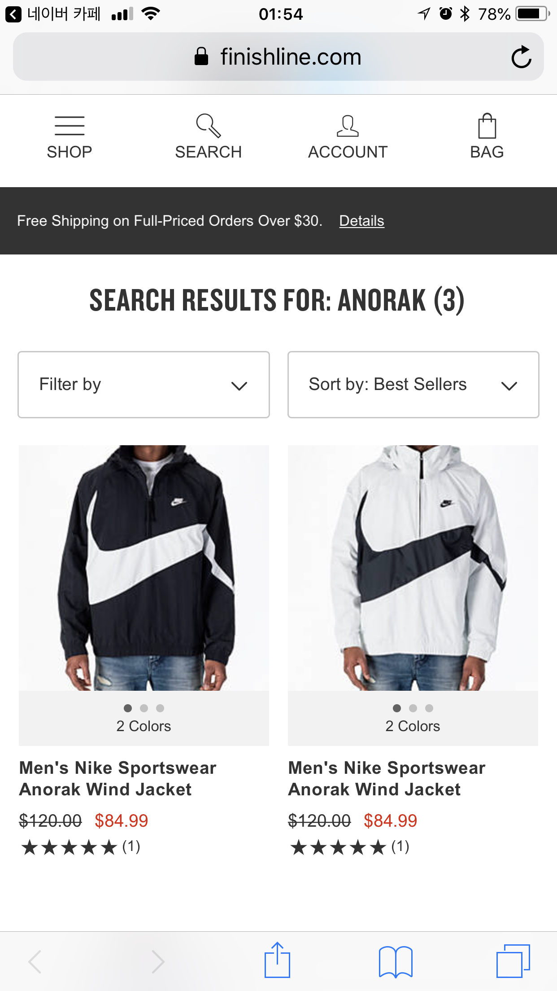The image size is (557, 991).
Task: Open star rating reviews of the white jacket
Action: 350,847
